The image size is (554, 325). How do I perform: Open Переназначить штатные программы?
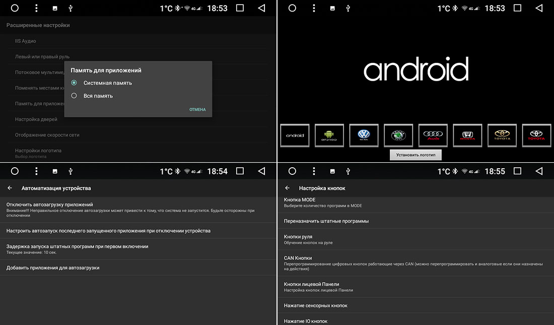[416, 221]
